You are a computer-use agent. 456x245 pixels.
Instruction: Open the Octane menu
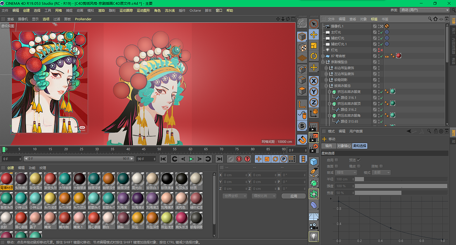(x=195, y=11)
